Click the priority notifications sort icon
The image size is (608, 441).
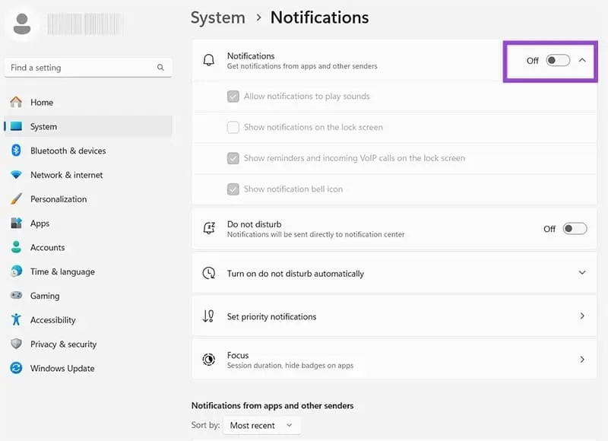pos(208,316)
